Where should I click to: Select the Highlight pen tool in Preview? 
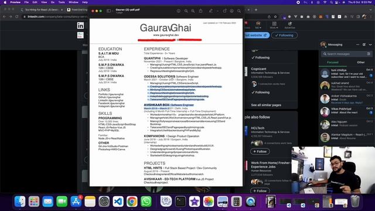point(211,11)
